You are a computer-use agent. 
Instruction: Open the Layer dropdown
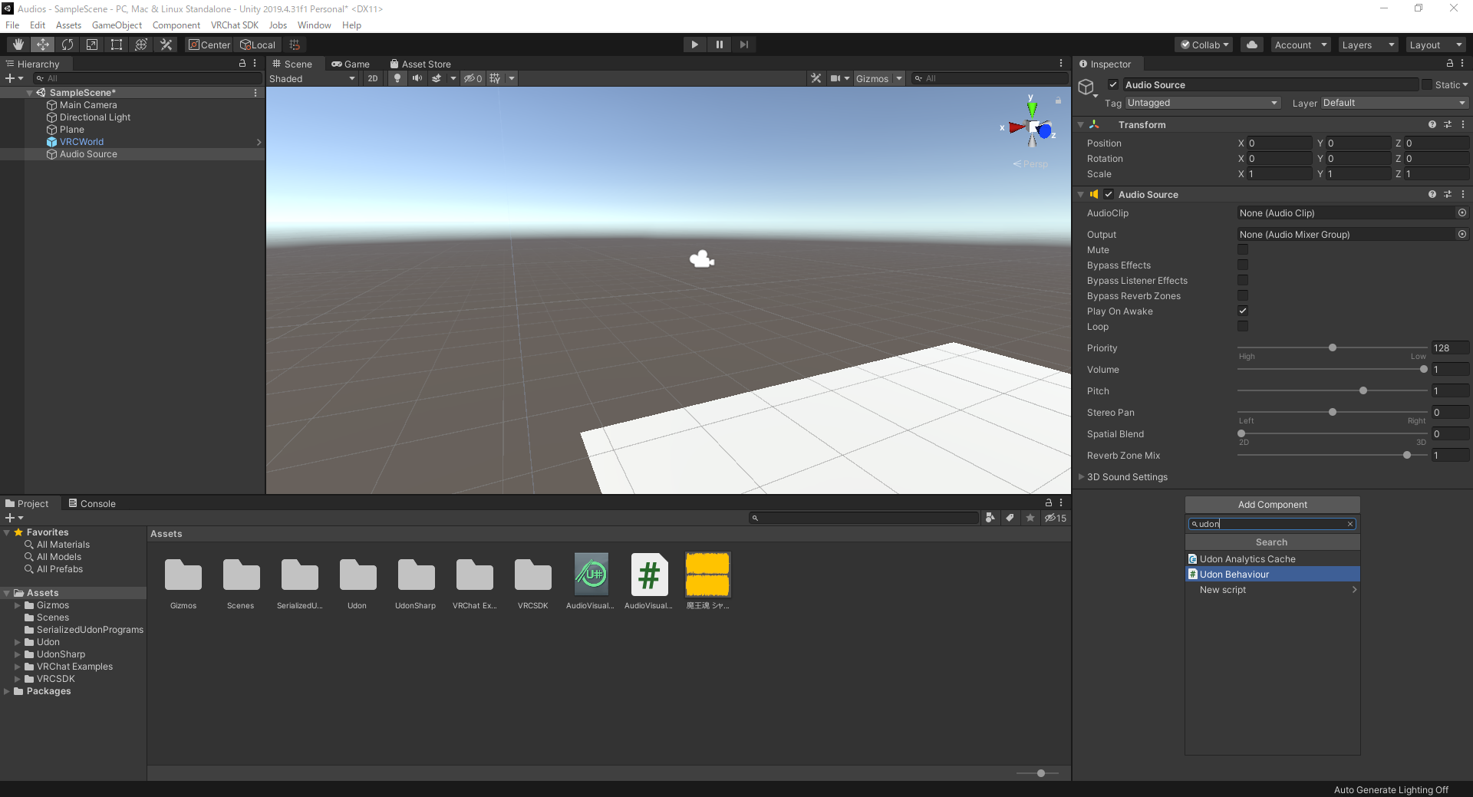(1394, 103)
